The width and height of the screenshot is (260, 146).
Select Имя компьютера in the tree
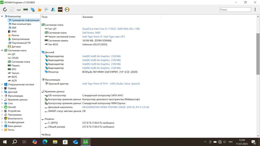tap(19, 24)
